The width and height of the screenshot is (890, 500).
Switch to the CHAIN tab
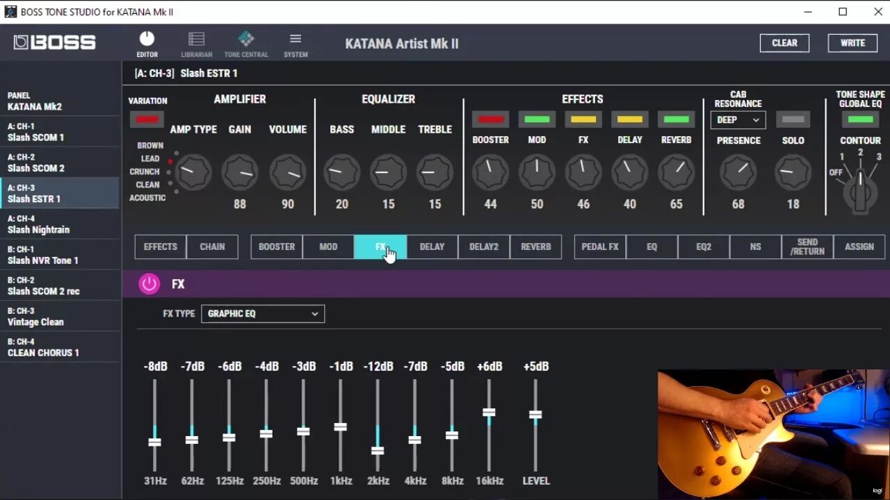coord(212,247)
